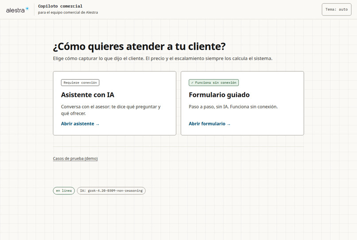Open the Abrir asistente link

[80, 124]
